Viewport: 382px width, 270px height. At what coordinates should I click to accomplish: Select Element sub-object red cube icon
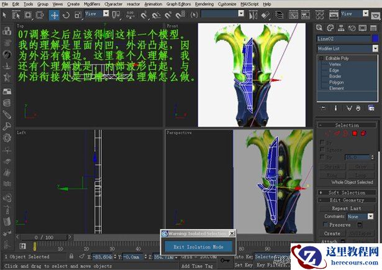[x=363, y=133]
